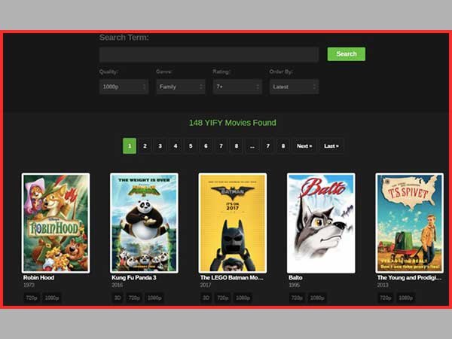Open the Kung Fu Panda 3 poster
452x339 pixels.
(144, 223)
